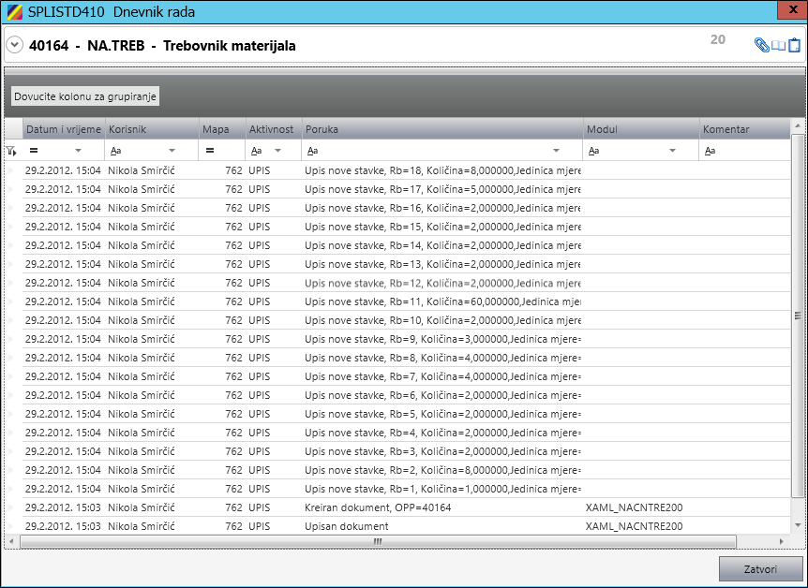808x588 pixels.
Task: Click the vertical scrollbar thumb
Action: pyautogui.click(x=798, y=316)
